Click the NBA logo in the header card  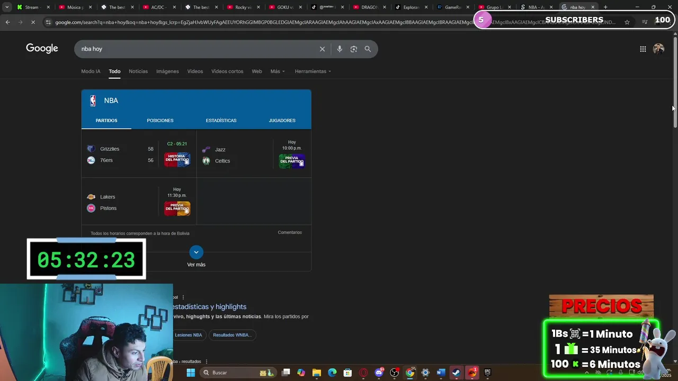click(x=93, y=101)
